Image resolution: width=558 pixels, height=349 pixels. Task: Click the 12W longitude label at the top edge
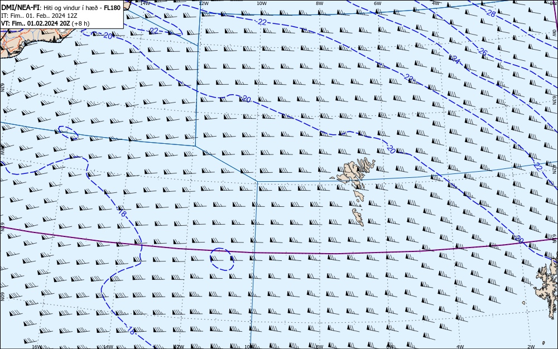pyautogui.click(x=203, y=3)
